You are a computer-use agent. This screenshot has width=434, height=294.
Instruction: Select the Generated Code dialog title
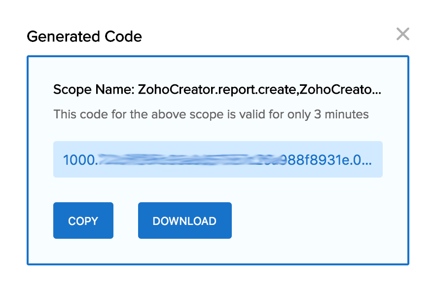pos(84,37)
